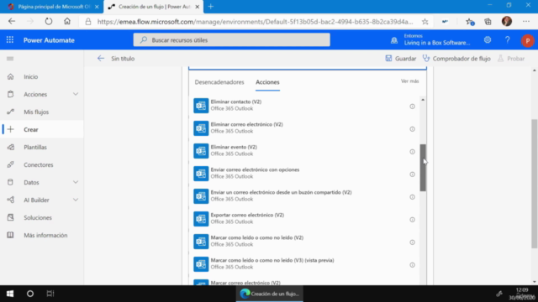Show info for Enviar correo electrónico con opciones
The image size is (538, 302).
click(412, 174)
